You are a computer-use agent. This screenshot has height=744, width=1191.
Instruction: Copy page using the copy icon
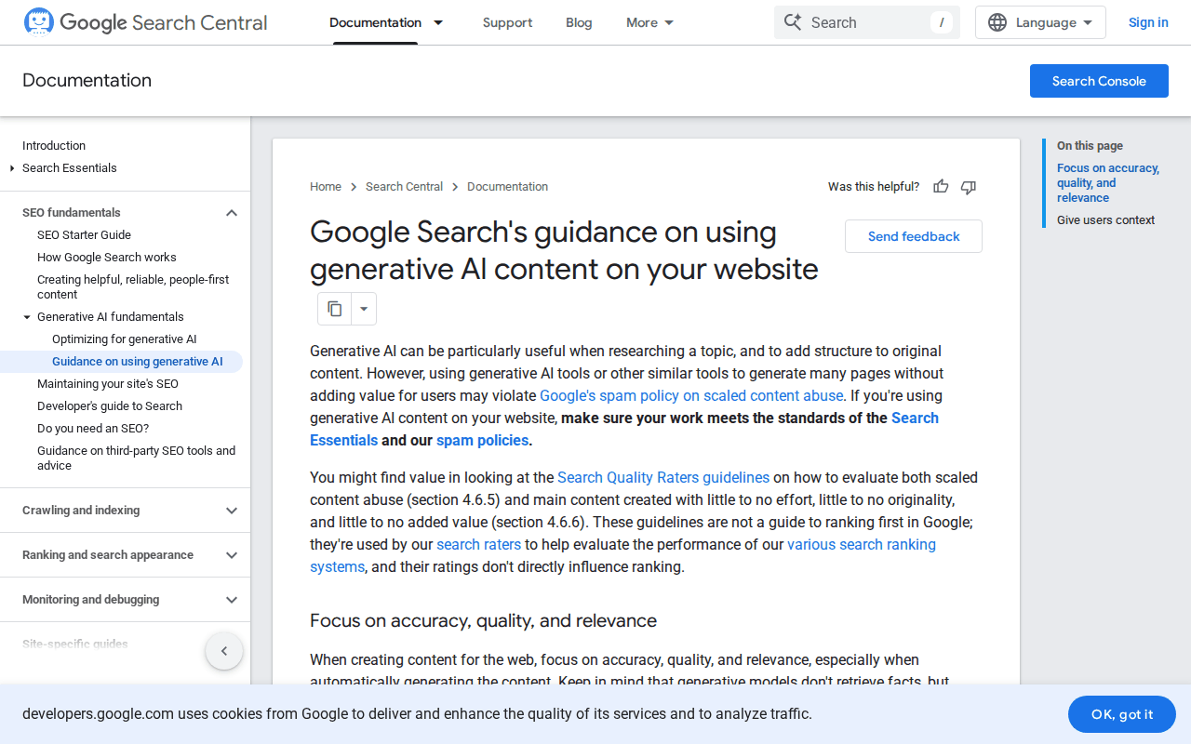pos(335,309)
